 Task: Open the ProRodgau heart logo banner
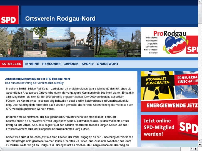169,42
